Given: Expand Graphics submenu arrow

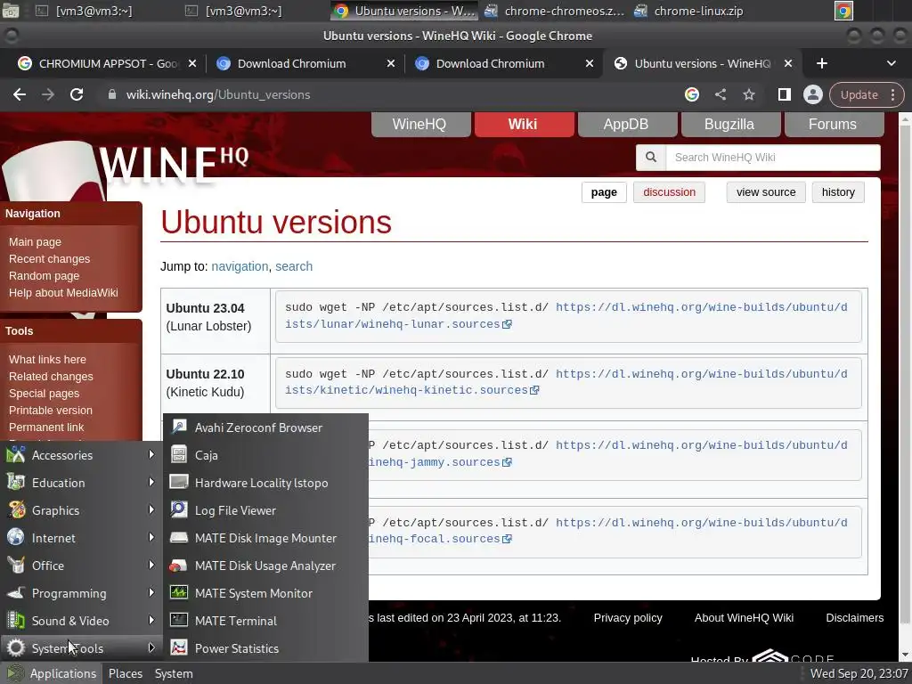Looking at the screenshot, I should pos(151,509).
